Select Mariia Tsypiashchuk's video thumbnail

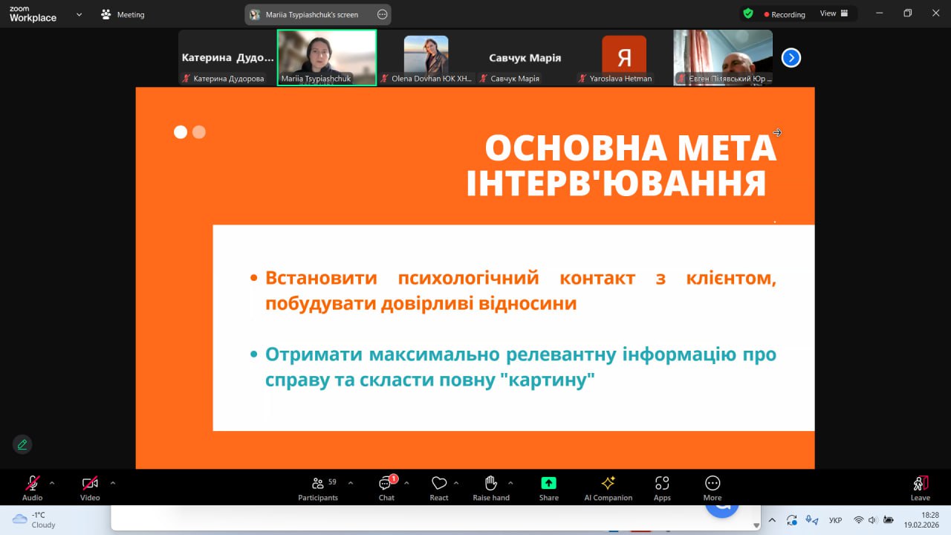(x=327, y=57)
